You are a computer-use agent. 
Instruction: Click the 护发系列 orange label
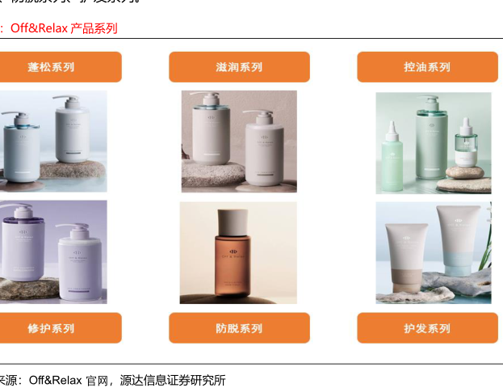[x=427, y=328]
